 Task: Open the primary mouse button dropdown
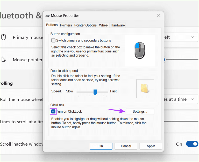pos(181,37)
